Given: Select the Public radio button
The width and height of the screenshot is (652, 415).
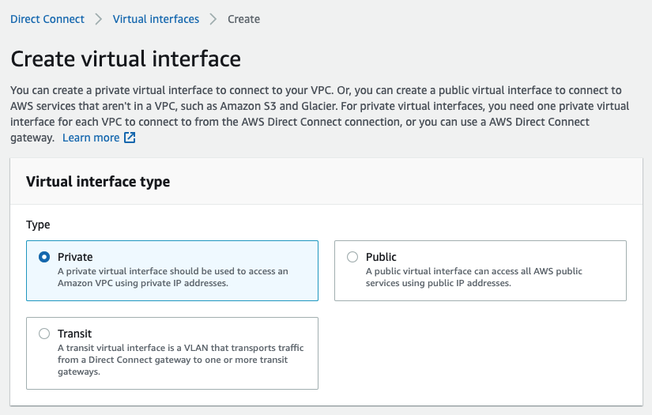Looking at the screenshot, I should pyautogui.click(x=352, y=257).
